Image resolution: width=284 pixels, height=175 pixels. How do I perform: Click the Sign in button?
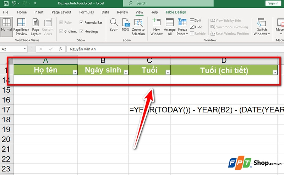coord(273,3)
